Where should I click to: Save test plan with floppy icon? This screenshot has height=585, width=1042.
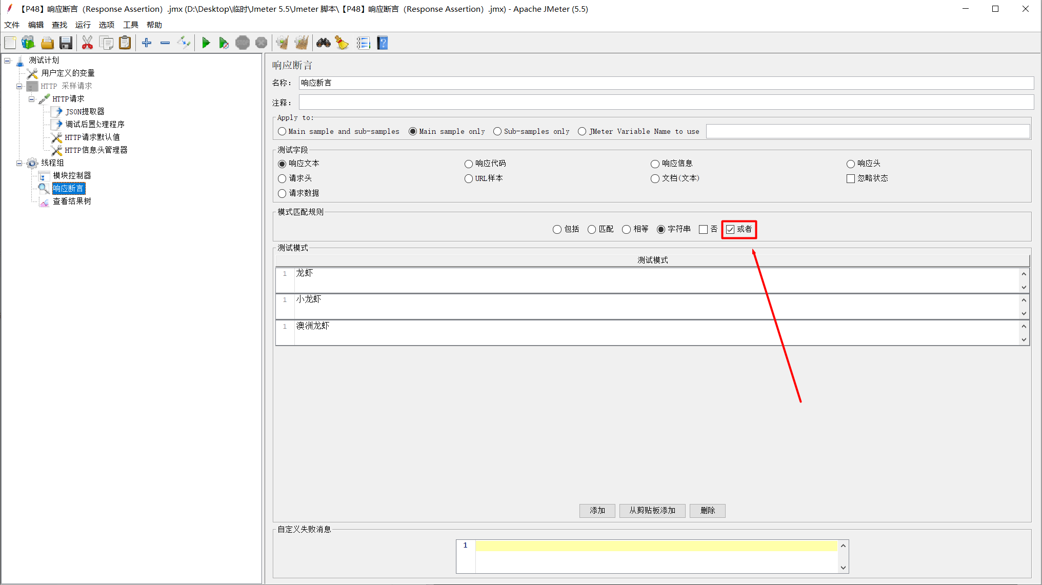[x=66, y=43]
